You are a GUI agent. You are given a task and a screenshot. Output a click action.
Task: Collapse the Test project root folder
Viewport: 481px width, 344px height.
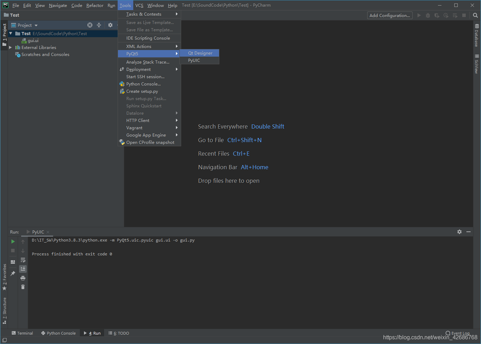tap(11, 33)
